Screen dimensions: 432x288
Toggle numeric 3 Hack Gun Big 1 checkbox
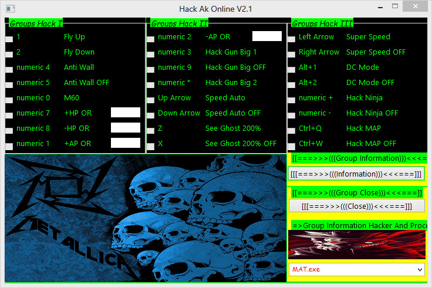[x=150, y=54]
